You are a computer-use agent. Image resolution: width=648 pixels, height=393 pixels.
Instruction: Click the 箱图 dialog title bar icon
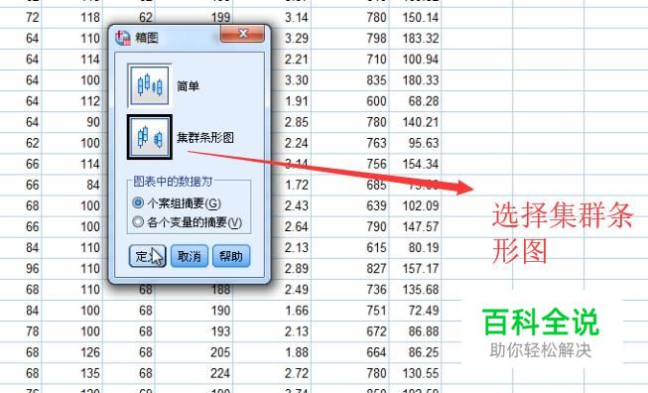click(123, 38)
